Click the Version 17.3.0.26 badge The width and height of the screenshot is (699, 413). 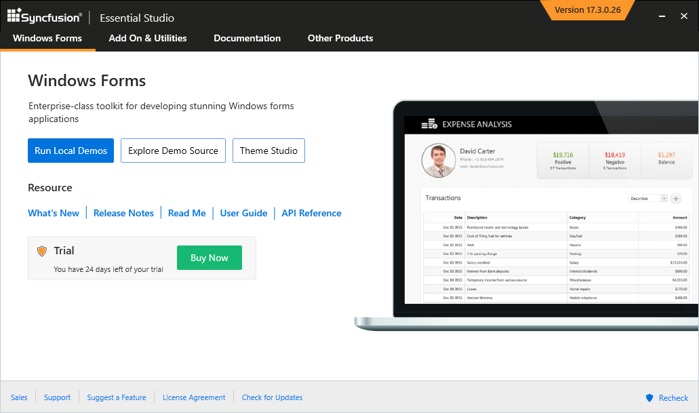587,9
